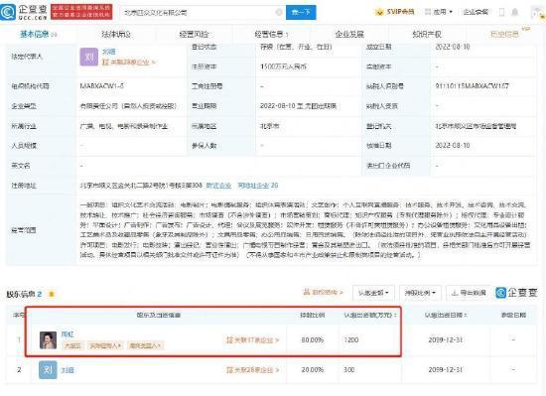Screen dimensions: 546x396
Task: Expand the 持股比例 filter dropdown
Action: 420,293
